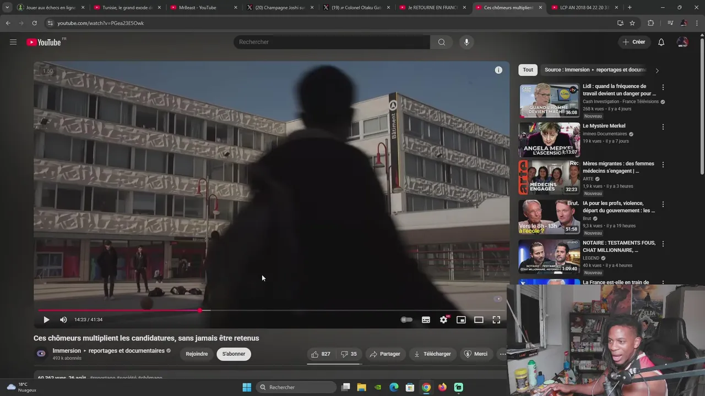Viewport: 705px width, 396px height.
Task: Switch to Colonel Otaku X tab
Action: point(355,8)
